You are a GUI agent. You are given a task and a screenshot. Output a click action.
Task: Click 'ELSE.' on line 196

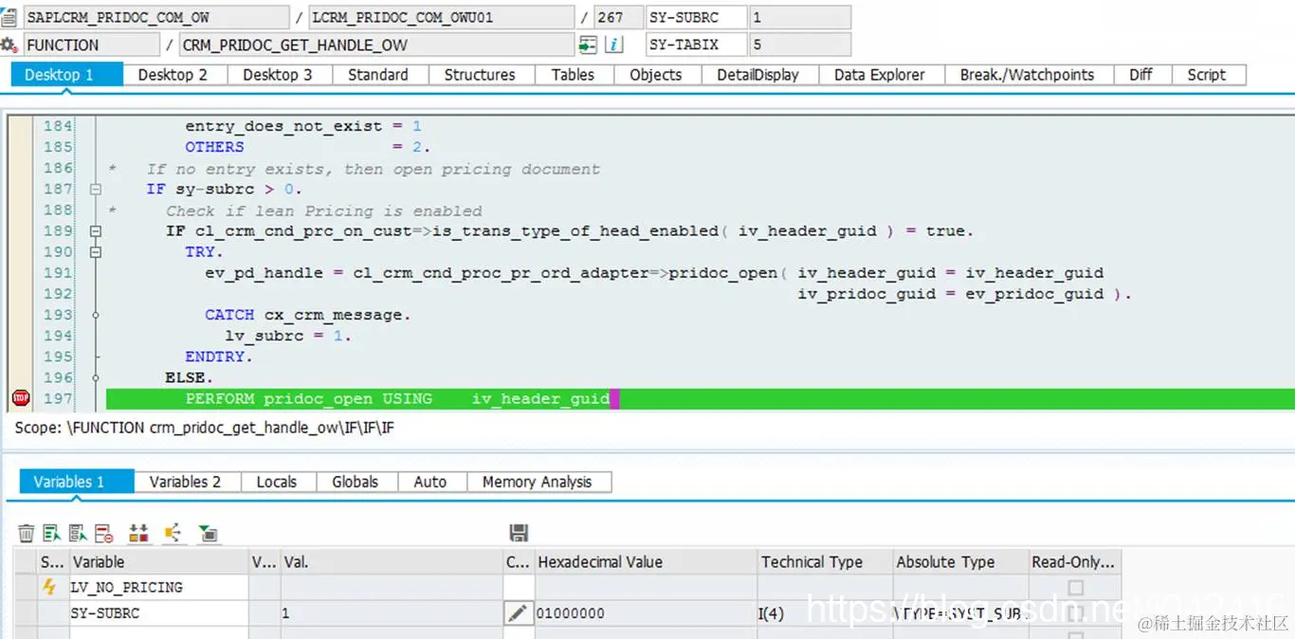click(190, 377)
